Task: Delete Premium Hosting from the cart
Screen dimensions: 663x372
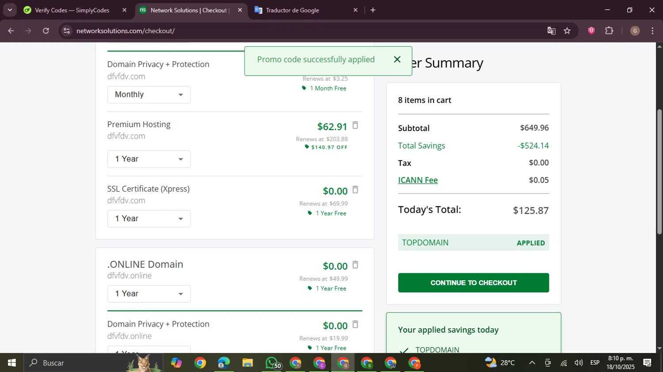Action: (x=355, y=126)
